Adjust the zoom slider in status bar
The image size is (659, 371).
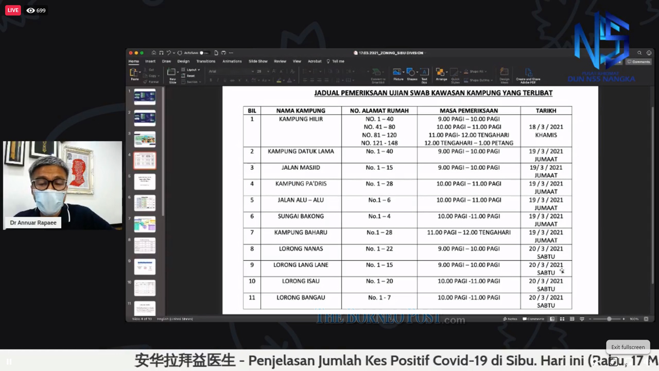click(x=609, y=319)
